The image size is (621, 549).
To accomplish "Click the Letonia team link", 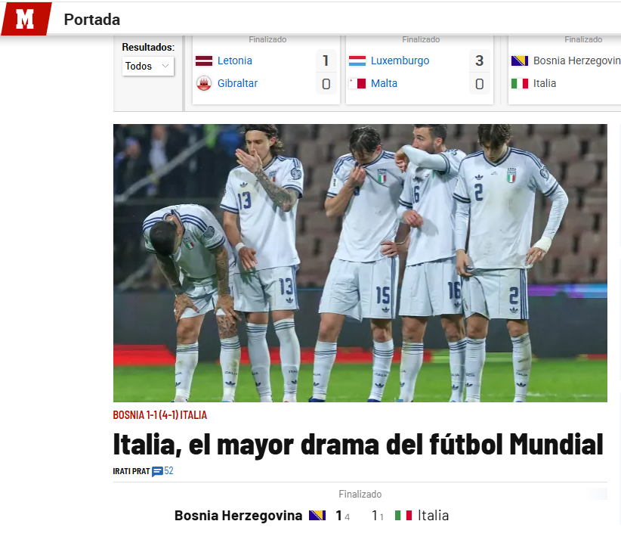I will [x=235, y=60].
